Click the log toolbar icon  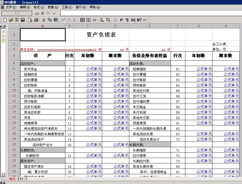pyautogui.click(x=133, y=20)
